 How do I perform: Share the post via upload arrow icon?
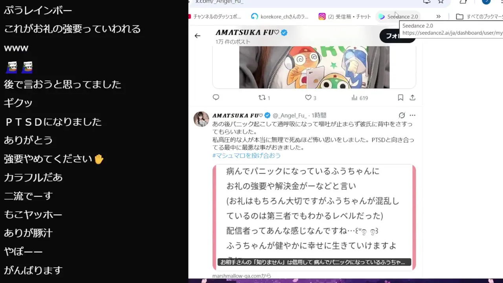(412, 97)
